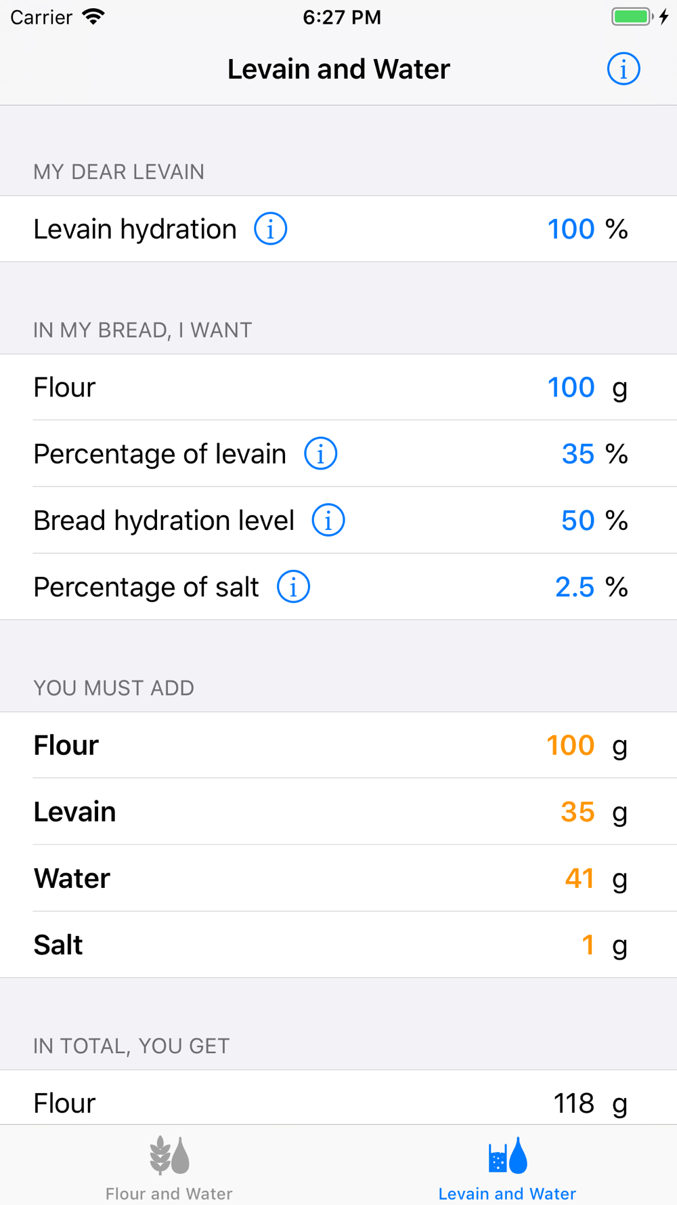
Task: Open the info button in navigation bar
Action: pyautogui.click(x=623, y=69)
